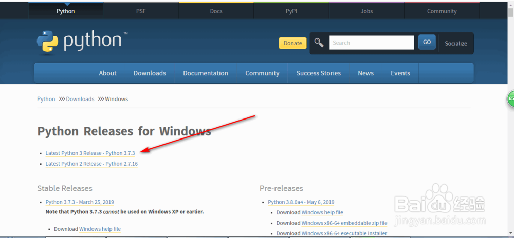Open Python 3.8.0a4 - May 6, 2019 link
This screenshot has width=514, height=238.
click(x=301, y=202)
